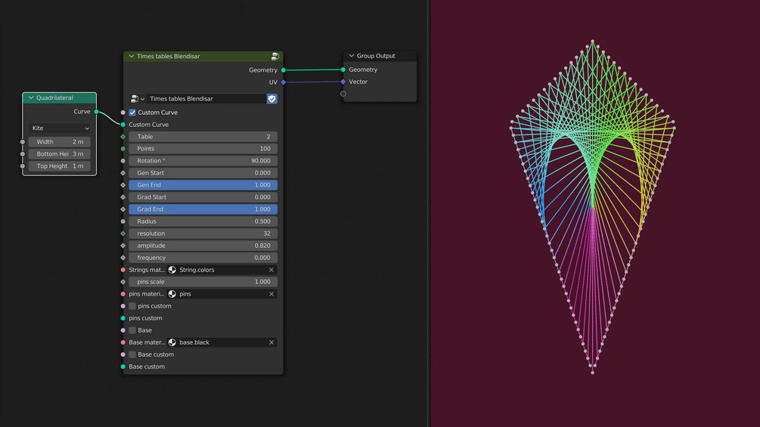Click the Strings material input socket
Screen dimensions: 760x427
[x=123, y=270]
